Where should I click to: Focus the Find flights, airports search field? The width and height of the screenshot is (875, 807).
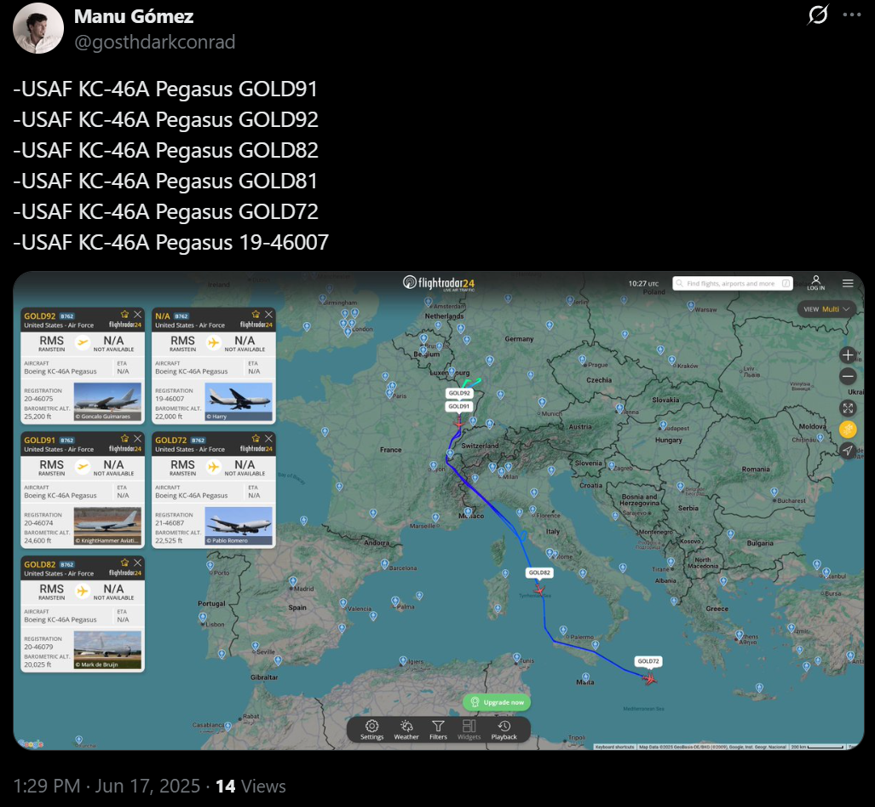pos(732,284)
